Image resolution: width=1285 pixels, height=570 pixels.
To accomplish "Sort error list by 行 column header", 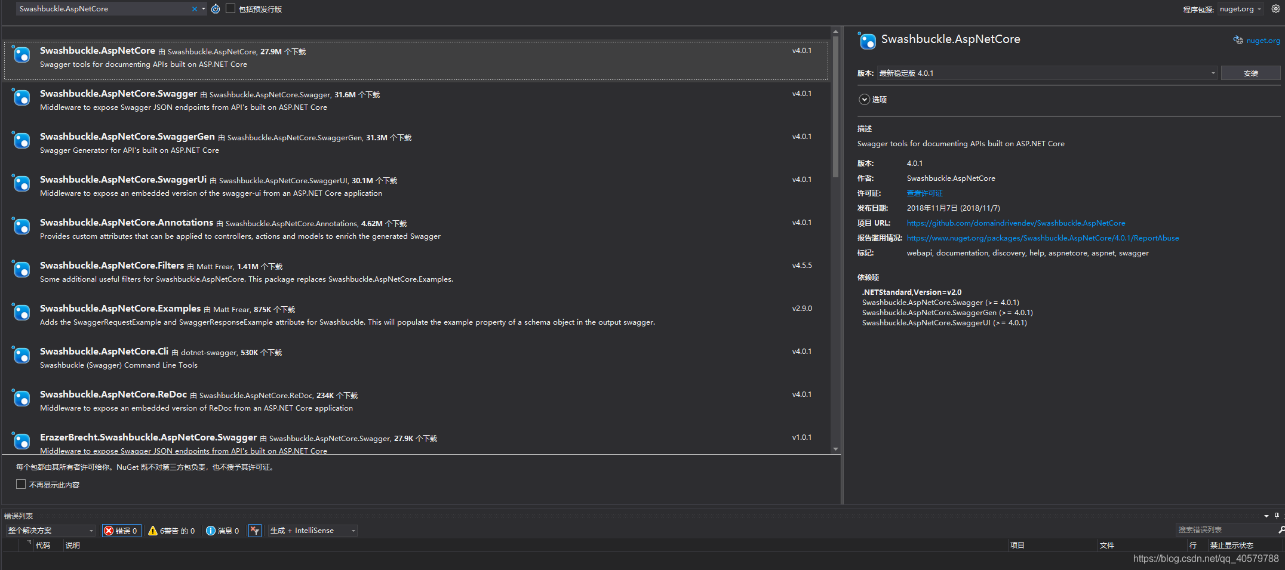I will click(x=1193, y=546).
